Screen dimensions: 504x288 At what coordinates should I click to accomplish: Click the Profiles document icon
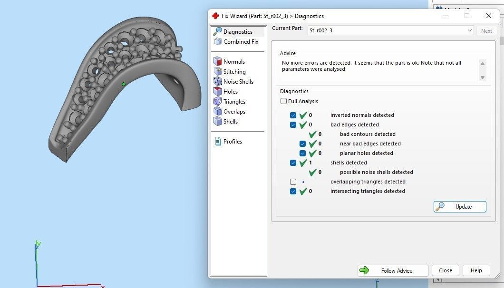point(218,141)
